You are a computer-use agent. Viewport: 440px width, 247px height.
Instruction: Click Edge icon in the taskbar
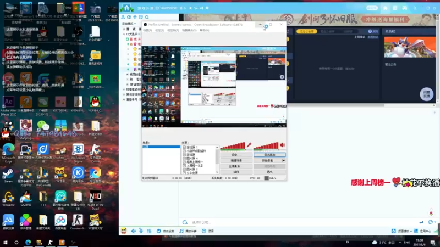point(28,242)
